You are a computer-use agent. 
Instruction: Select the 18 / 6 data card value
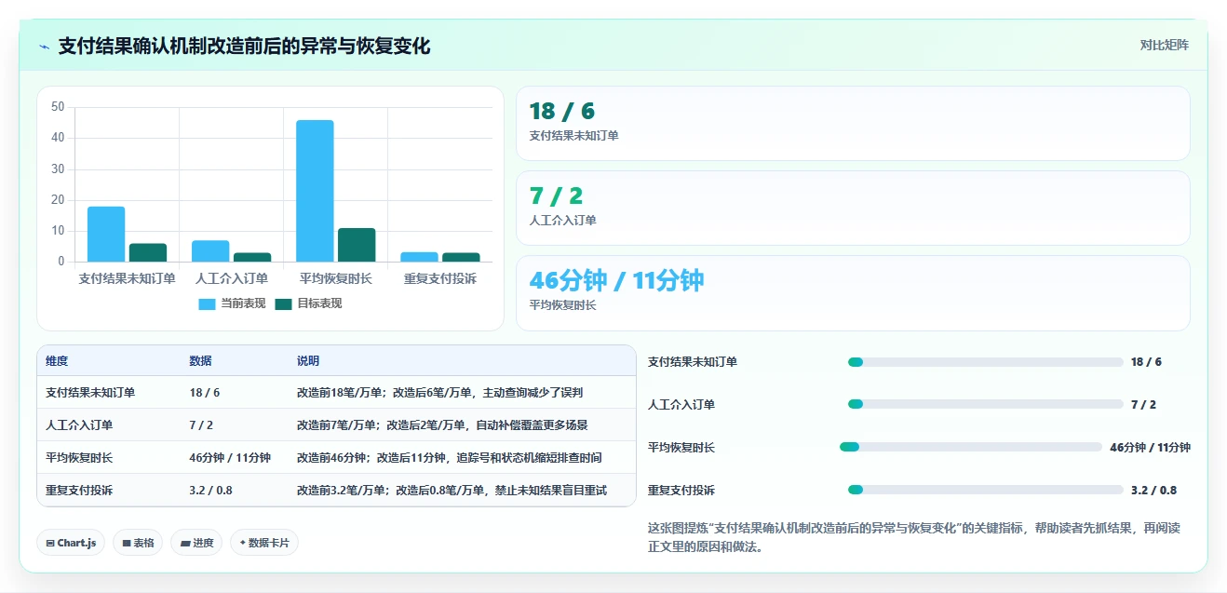[x=561, y=112]
